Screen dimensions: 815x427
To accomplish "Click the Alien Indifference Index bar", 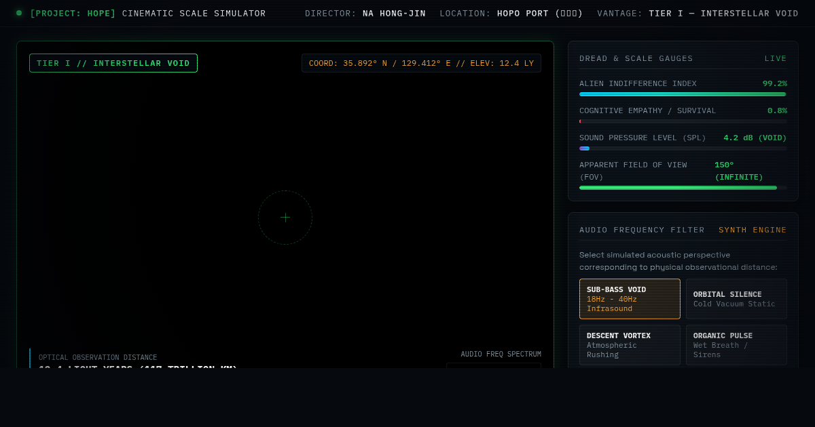I will click(683, 94).
